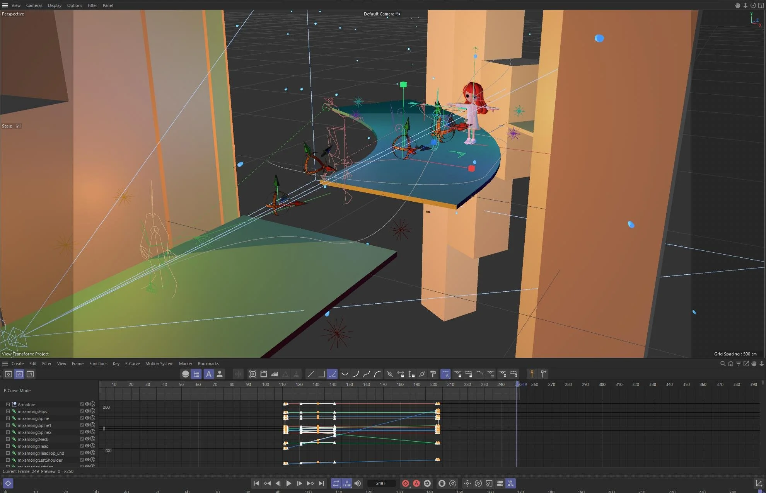Viewport: 766px width, 493px height.
Task: Click the Record Active Objects keyframe icon
Action: coord(406,483)
